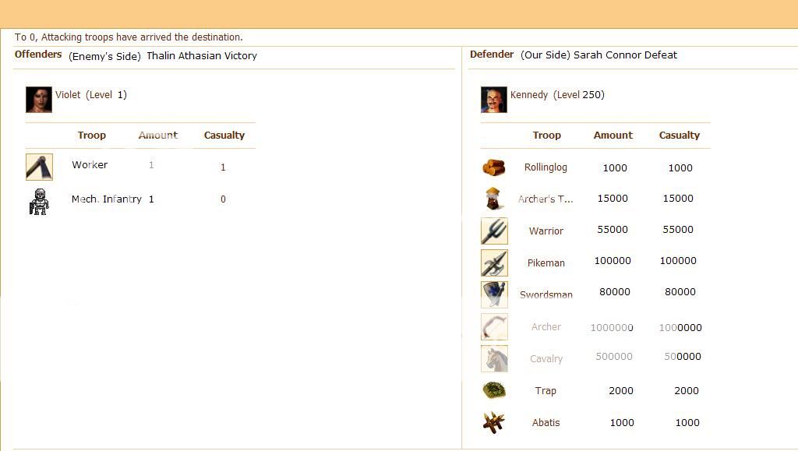Open hero Violet's portrait

(39, 100)
